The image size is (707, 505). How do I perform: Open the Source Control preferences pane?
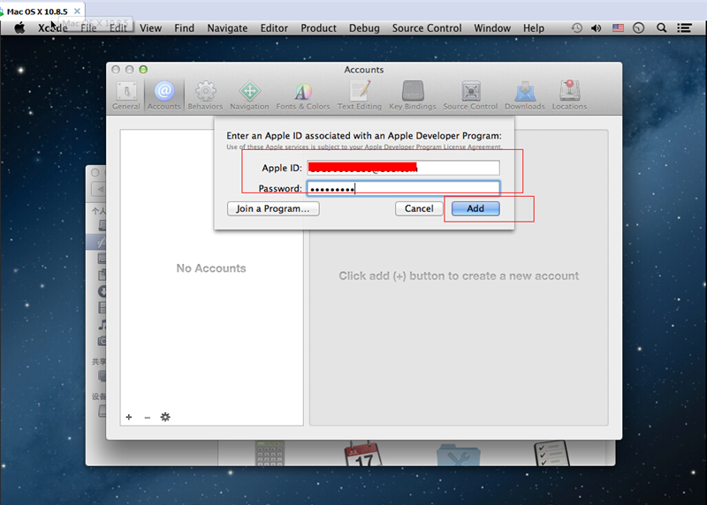pyautogui.click(x=470, y=95)
